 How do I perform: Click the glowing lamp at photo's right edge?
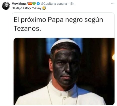point(113,57)
